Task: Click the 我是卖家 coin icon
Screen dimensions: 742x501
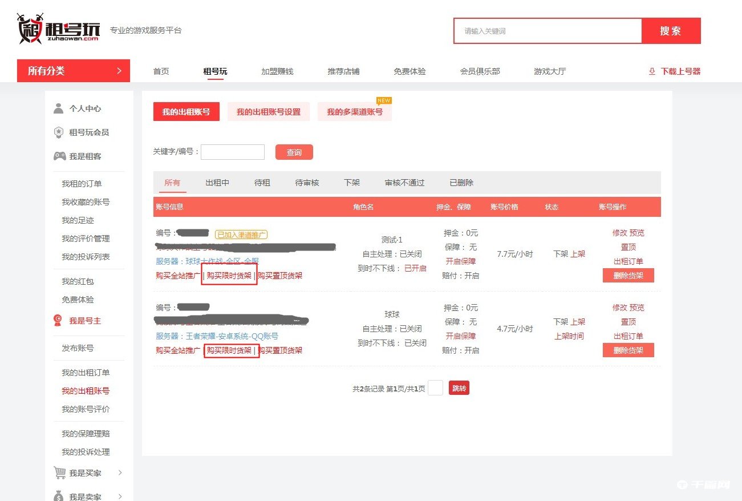Action: pyautogui.click(x=59, y=496)
